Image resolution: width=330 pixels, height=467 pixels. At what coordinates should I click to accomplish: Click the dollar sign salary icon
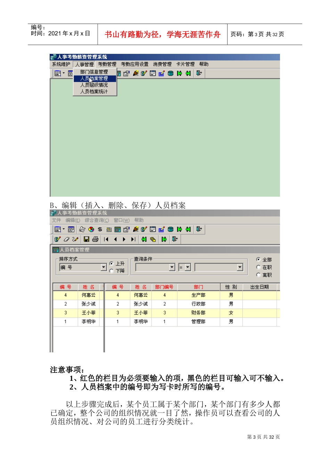pos(100,229)
